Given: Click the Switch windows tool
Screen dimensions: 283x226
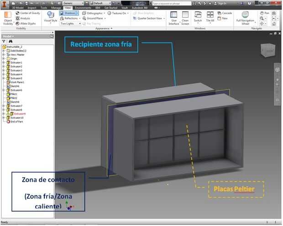Looking at the screenshot, I should pyautogui.click(x=198, y=17).
